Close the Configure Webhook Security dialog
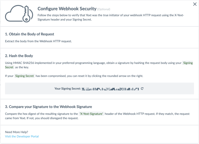Screen dimensions: 199x144 [x=195, y=4]
